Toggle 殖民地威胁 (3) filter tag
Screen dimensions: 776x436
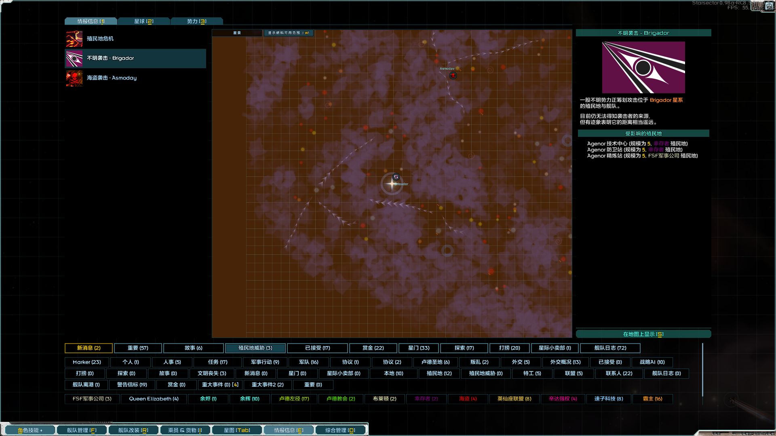255,348
